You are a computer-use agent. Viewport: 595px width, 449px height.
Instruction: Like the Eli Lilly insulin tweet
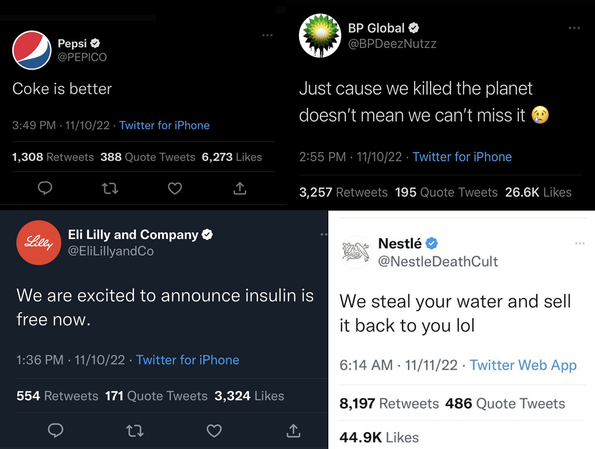pyautogui.click(x=214, y=431)
